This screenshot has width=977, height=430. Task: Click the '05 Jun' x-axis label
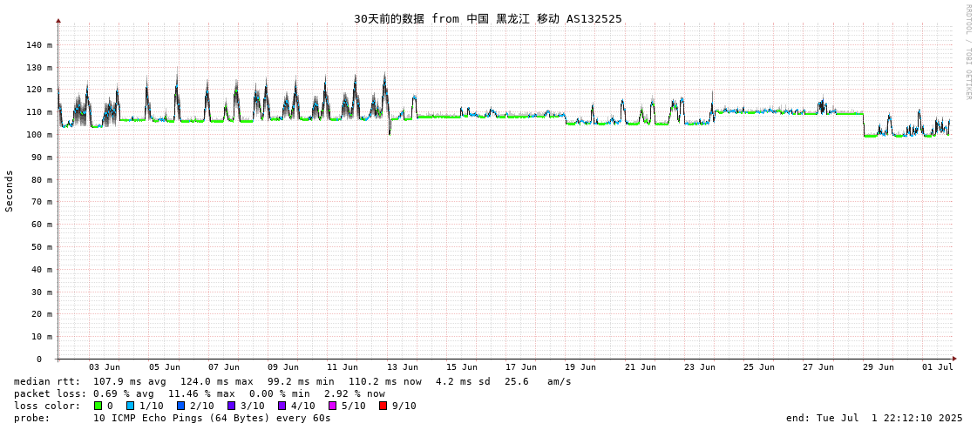[x=165, y=367]
